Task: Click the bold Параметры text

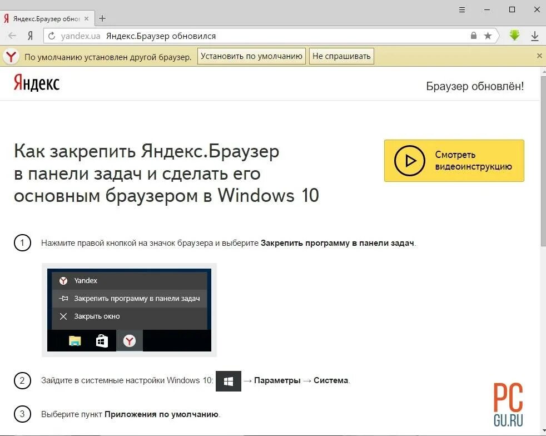Action: pyautogui.click(x=277, y=380)
